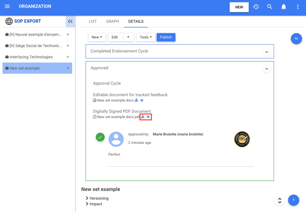Click the New set example.docx file name
This screenshot has height=212, width=306.
[x=115, y=100]
